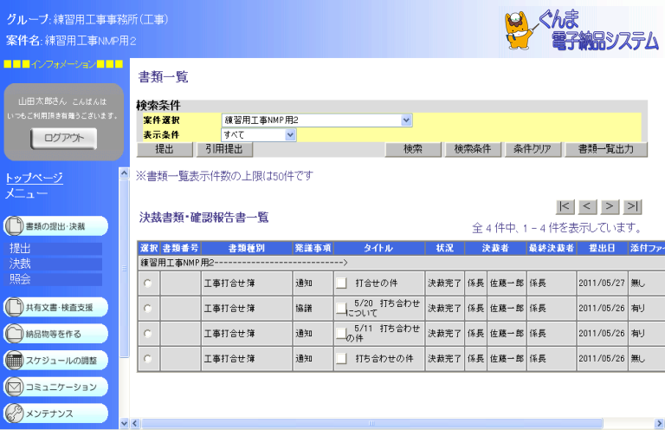The height and width of the screenshot is (430, 665).
Task: Open 納品物等を作る menu
Action: (55, 334)
